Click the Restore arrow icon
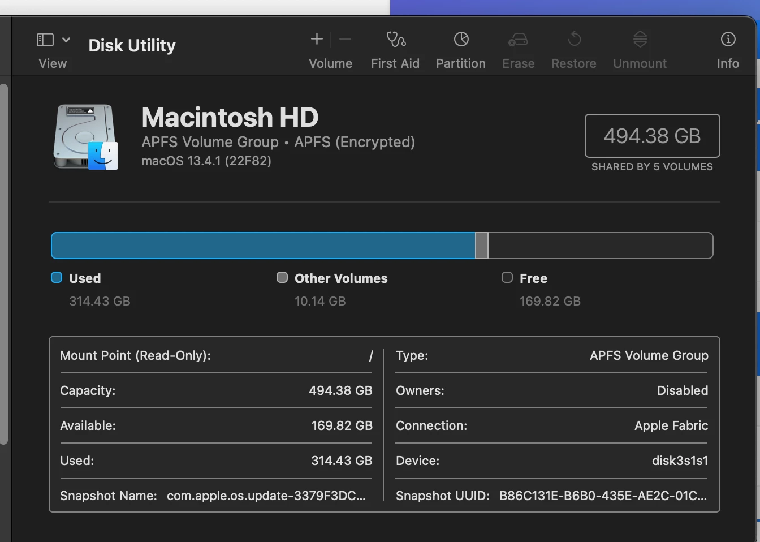This screenshot has width=760, height=542. click(x=574, y=39)
